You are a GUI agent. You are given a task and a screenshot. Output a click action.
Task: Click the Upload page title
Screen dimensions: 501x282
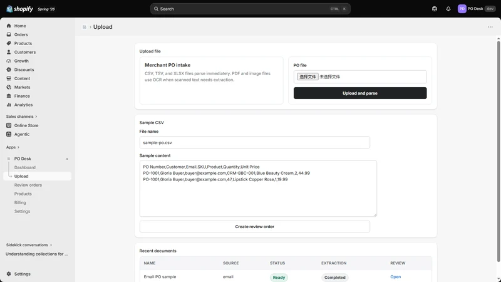pos(103,27)
